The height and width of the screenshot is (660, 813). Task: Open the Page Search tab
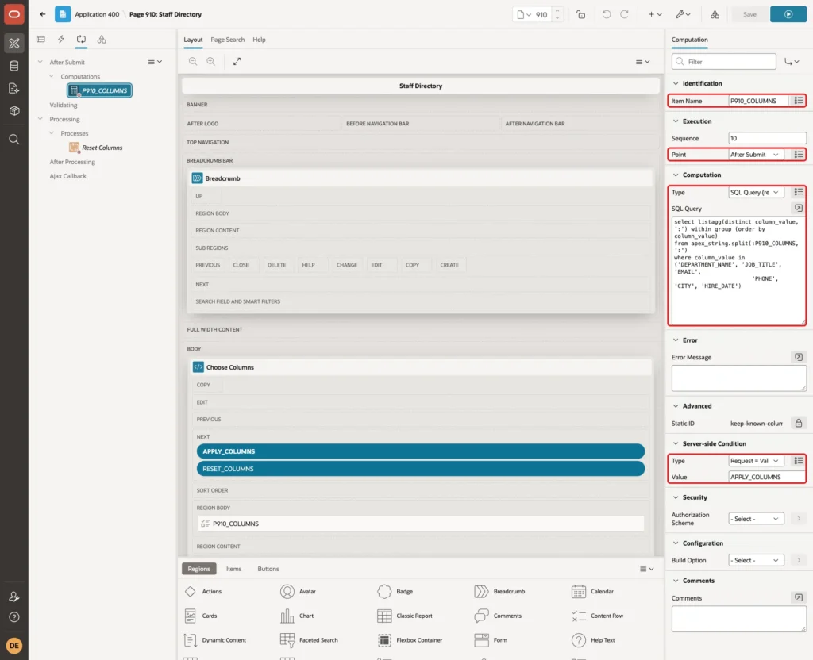coord(227,40)
